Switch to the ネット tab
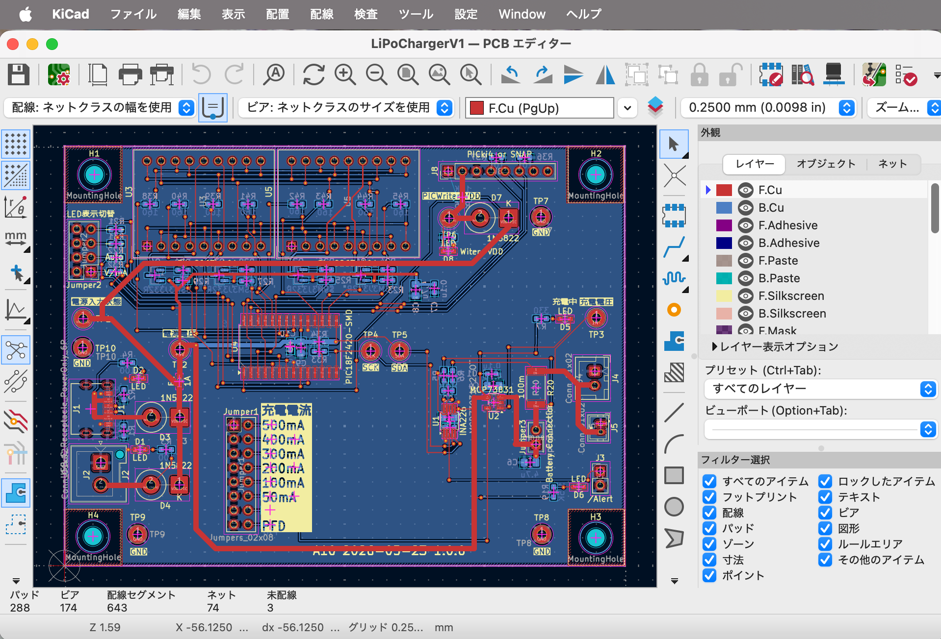This screenshot has width=941, height=639. (x=892, y=164)
